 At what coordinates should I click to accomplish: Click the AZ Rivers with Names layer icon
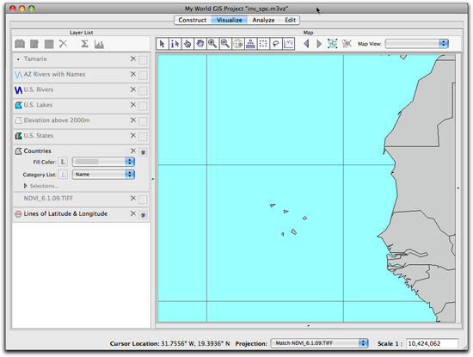[x=18, y=75]
